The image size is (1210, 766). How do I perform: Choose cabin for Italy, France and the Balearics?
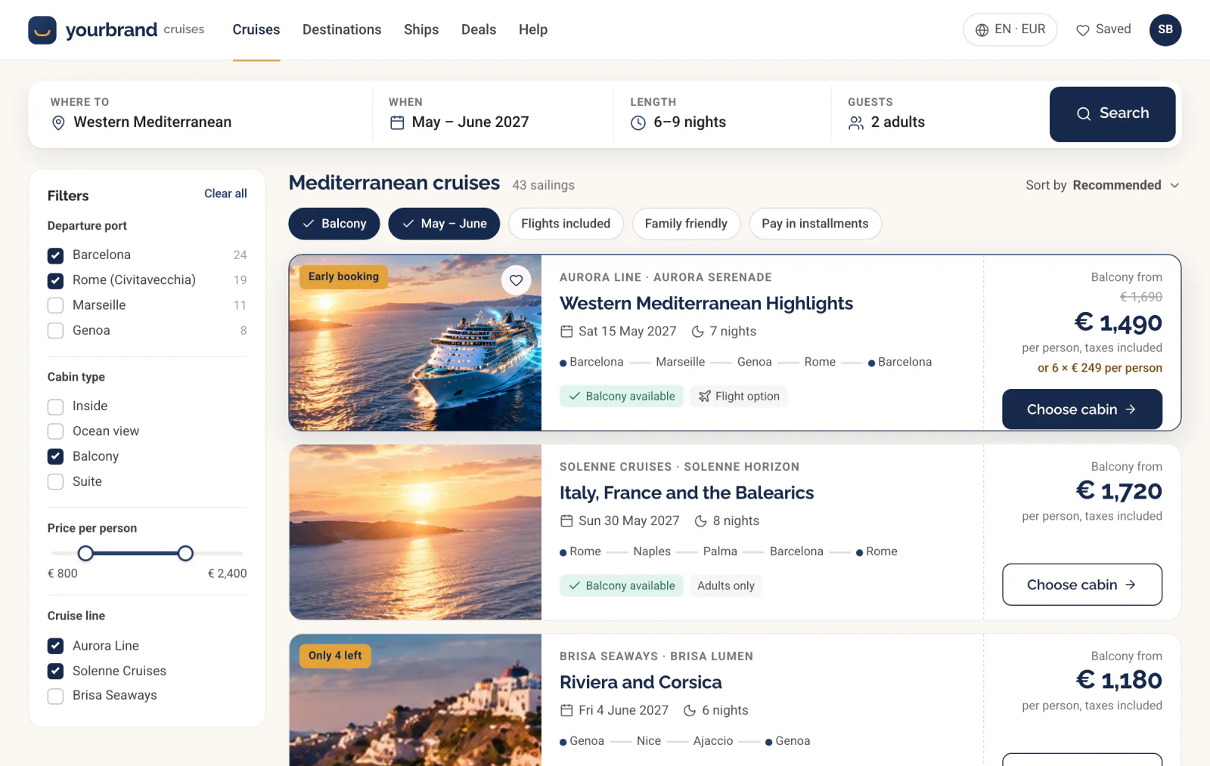[1082, 585]
